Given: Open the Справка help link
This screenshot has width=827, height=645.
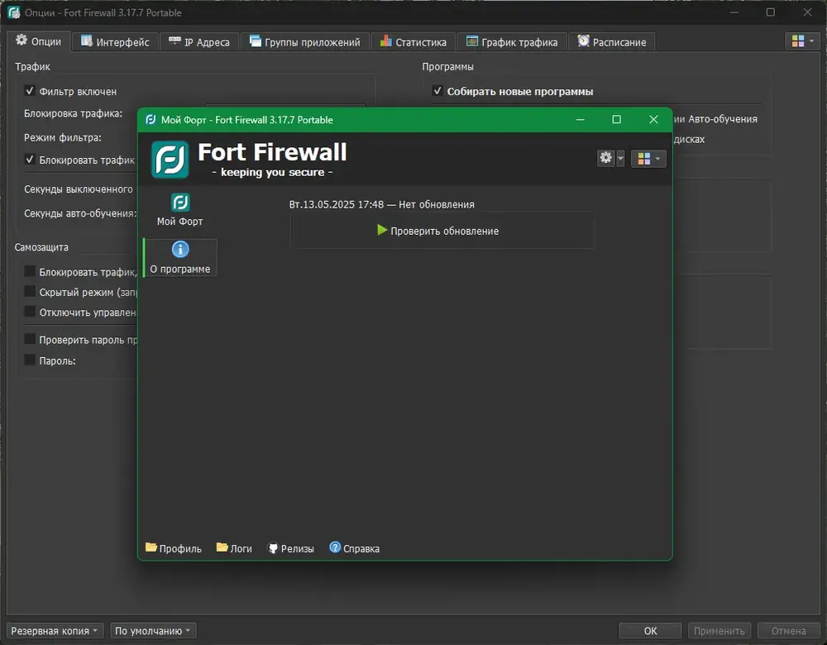Looking at the screenshot, I should [x=355, y=548].
